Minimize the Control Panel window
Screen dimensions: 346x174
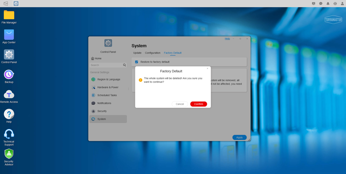pyautogui.click(x=234, y=39)
